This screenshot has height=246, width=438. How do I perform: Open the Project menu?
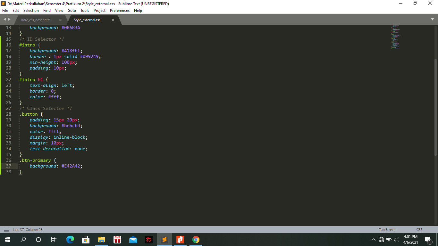[x=100, y=11]
